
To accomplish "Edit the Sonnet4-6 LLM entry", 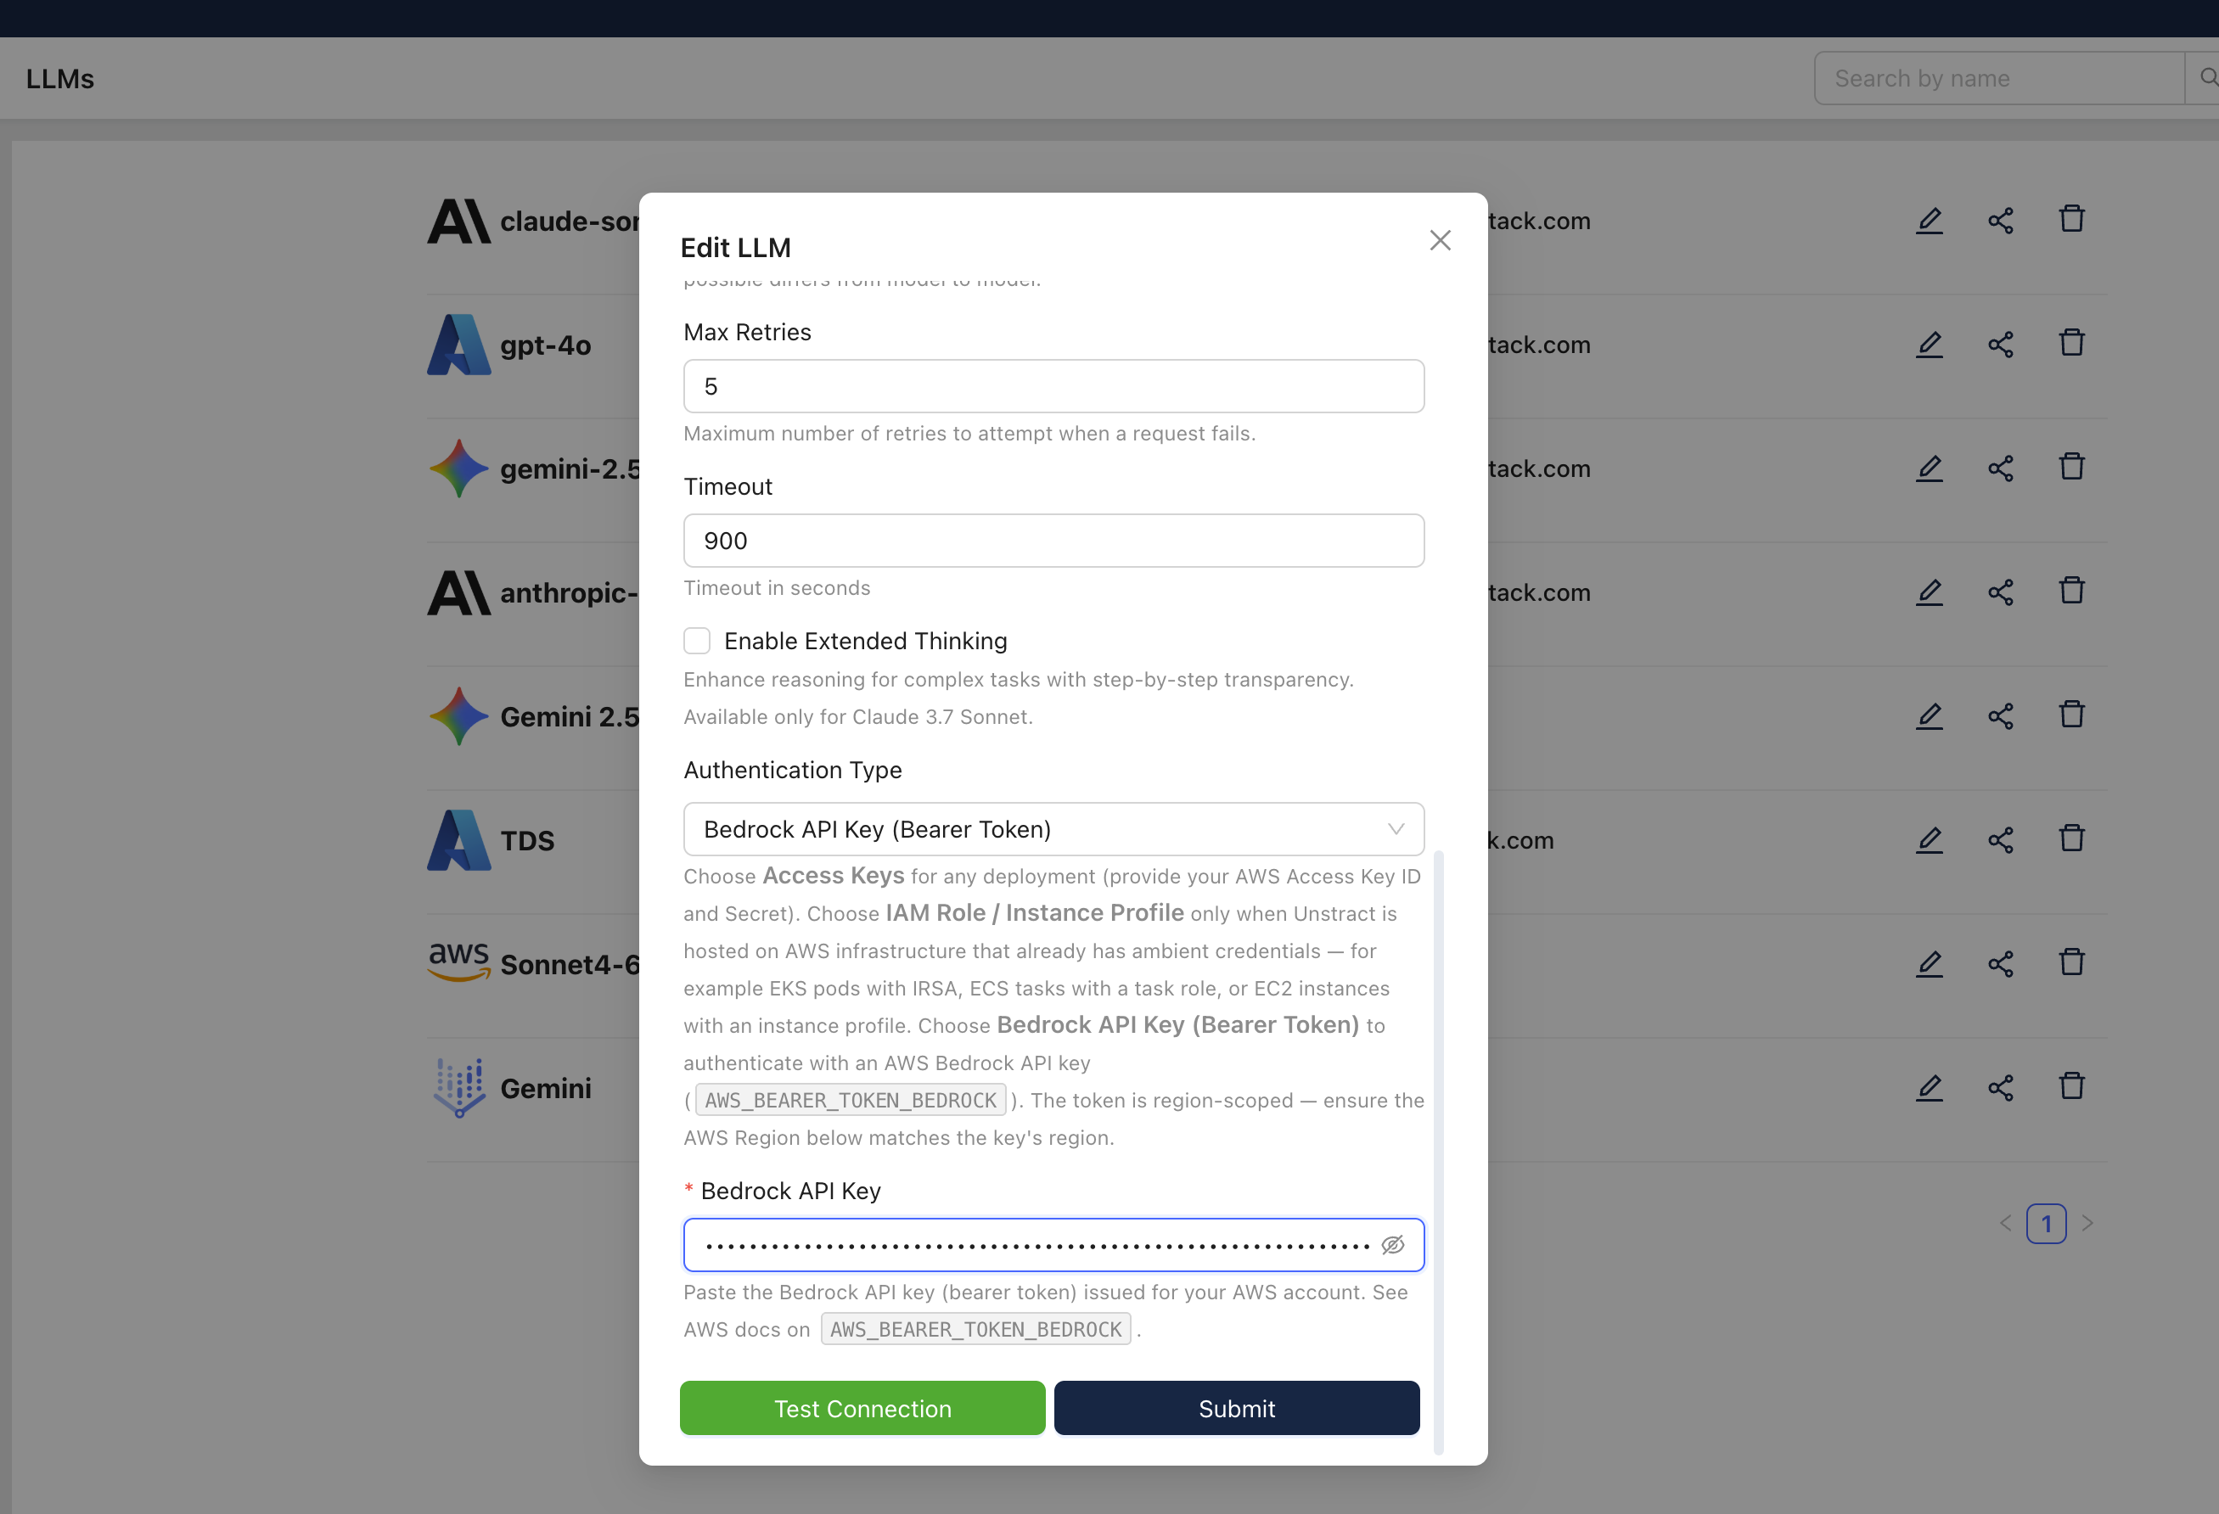I will (x=1929, y=965).
